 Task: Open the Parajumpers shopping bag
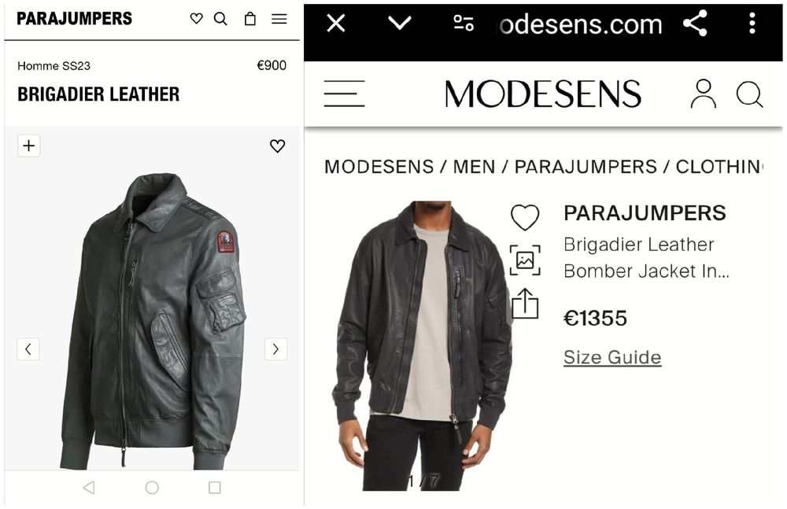(249, 19)
